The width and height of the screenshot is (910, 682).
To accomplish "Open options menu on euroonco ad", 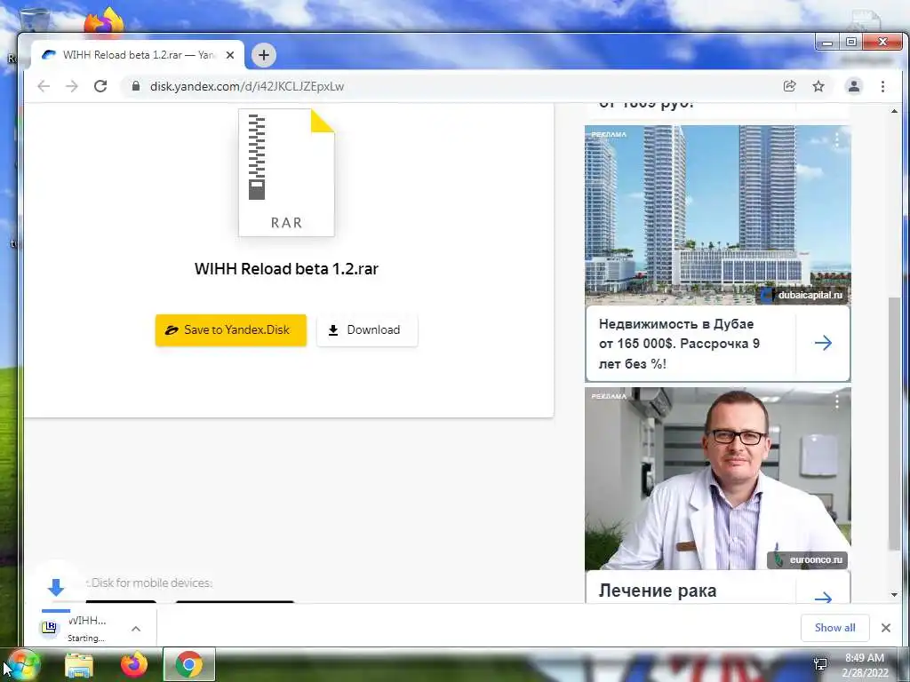I will click(x=837, y=402).
